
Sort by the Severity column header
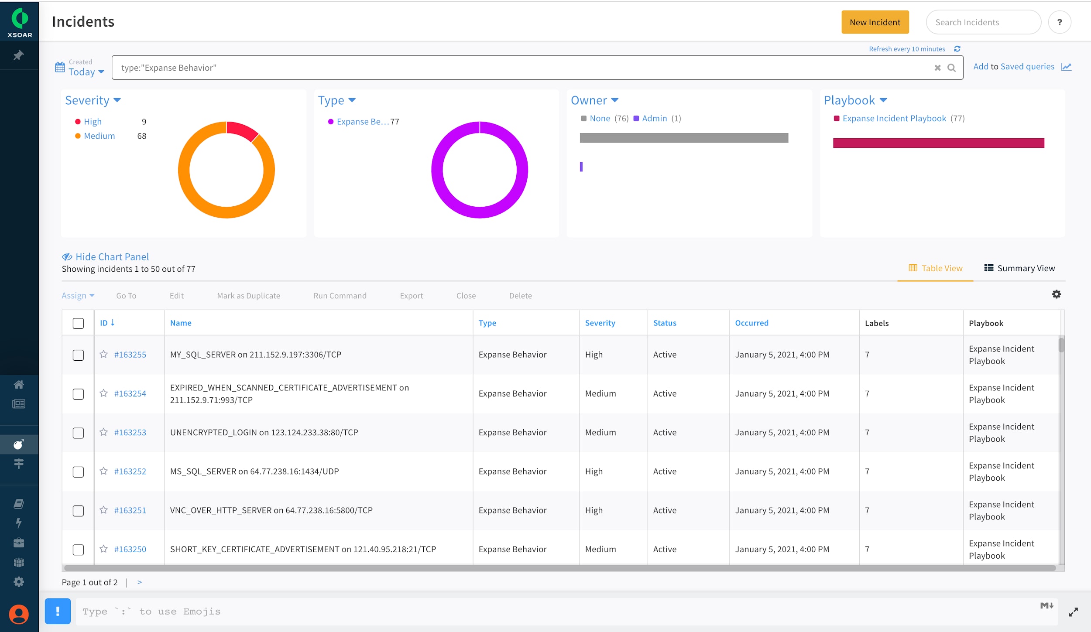coord(600,323)
